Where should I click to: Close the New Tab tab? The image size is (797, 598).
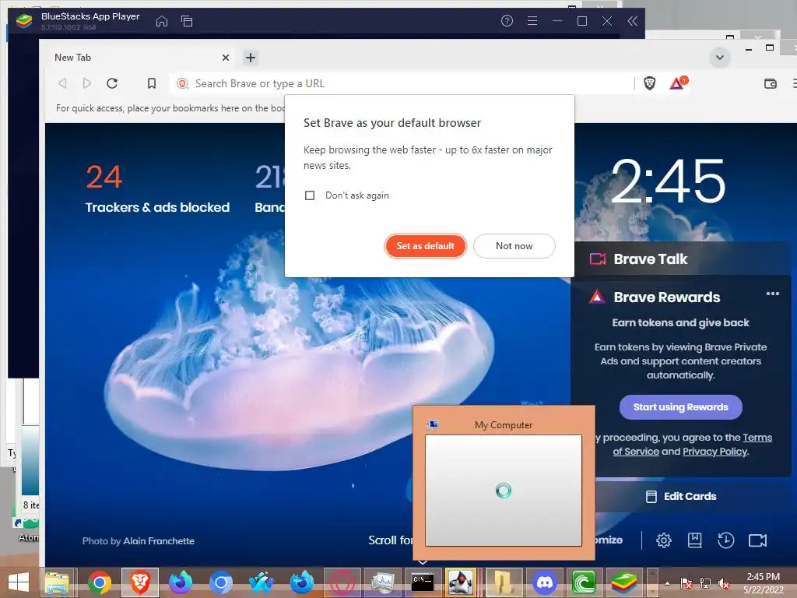click(x=226, y=58)
